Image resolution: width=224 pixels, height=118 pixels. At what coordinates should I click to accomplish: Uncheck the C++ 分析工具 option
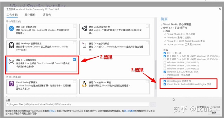tap(165, 53)
